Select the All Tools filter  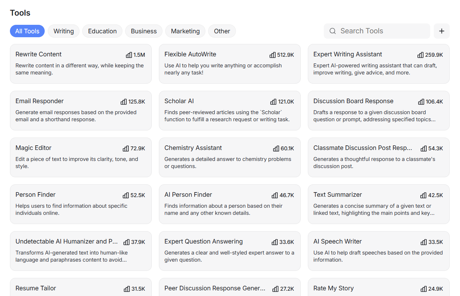(x=27, y=31)
